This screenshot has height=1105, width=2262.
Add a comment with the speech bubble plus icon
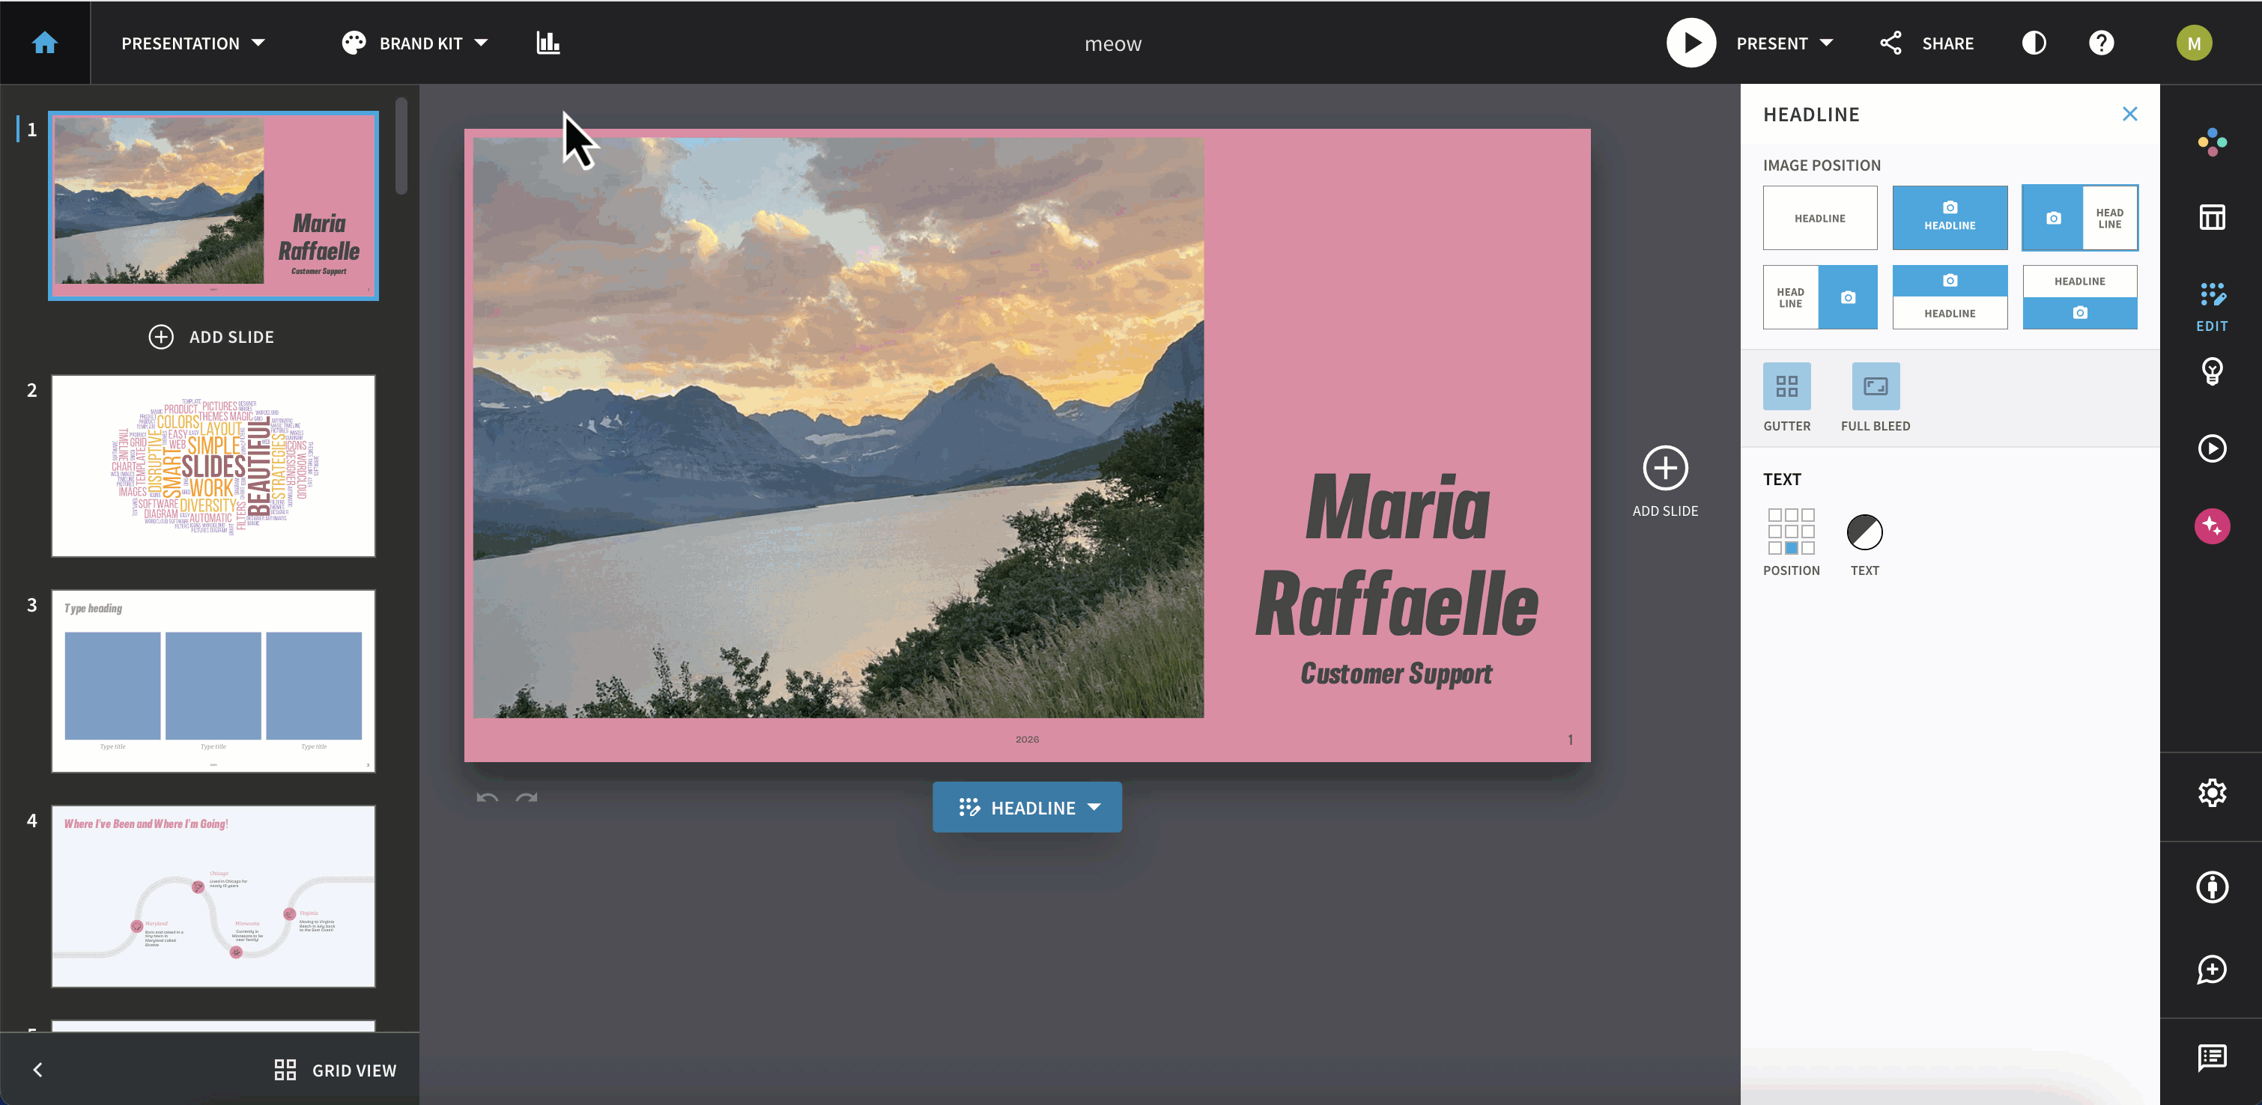point(2211,969)
